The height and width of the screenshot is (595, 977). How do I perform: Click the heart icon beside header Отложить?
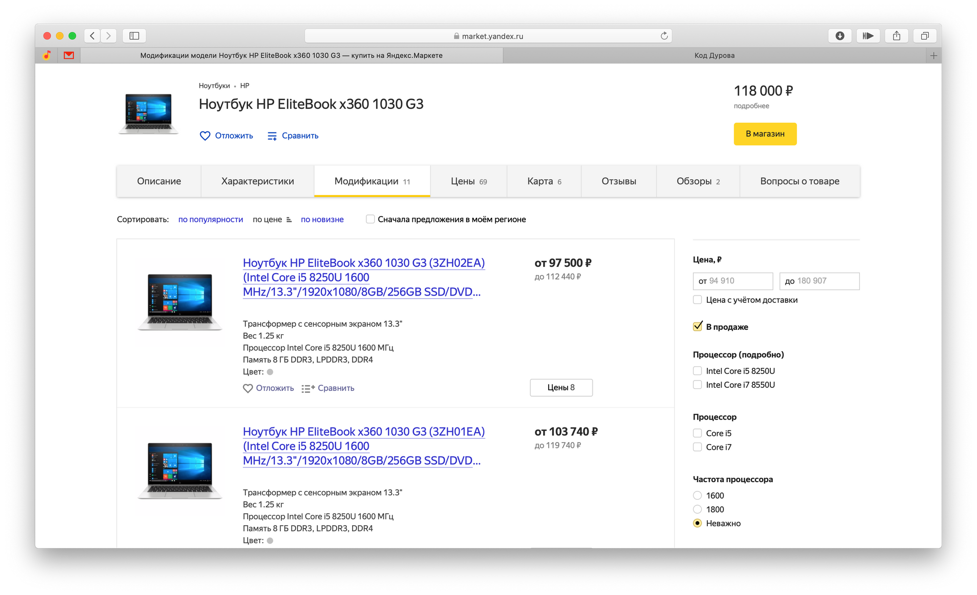point(205,136)
